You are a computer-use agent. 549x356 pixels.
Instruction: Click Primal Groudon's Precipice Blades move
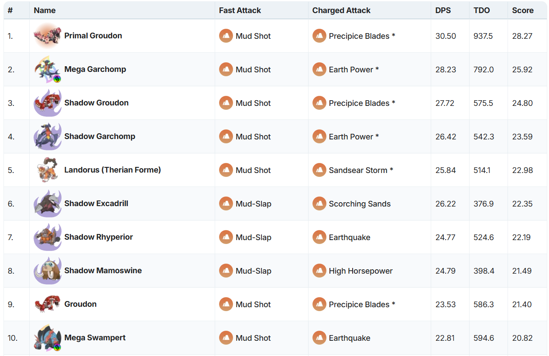click(362, 36)
